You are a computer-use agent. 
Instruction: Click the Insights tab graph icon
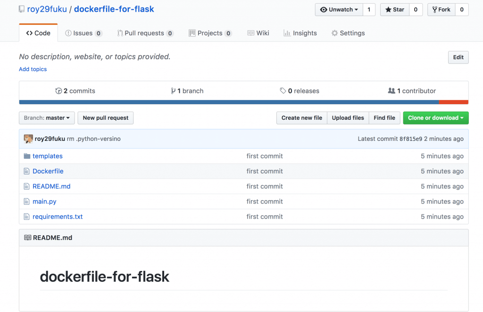tap(287, 33)
